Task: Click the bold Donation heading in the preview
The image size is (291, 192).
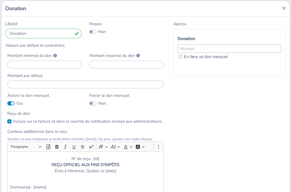Action: point(186,39)
